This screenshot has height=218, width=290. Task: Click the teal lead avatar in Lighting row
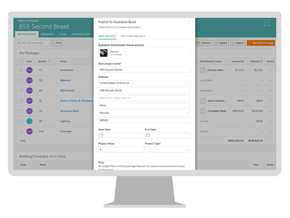(29, 121)
